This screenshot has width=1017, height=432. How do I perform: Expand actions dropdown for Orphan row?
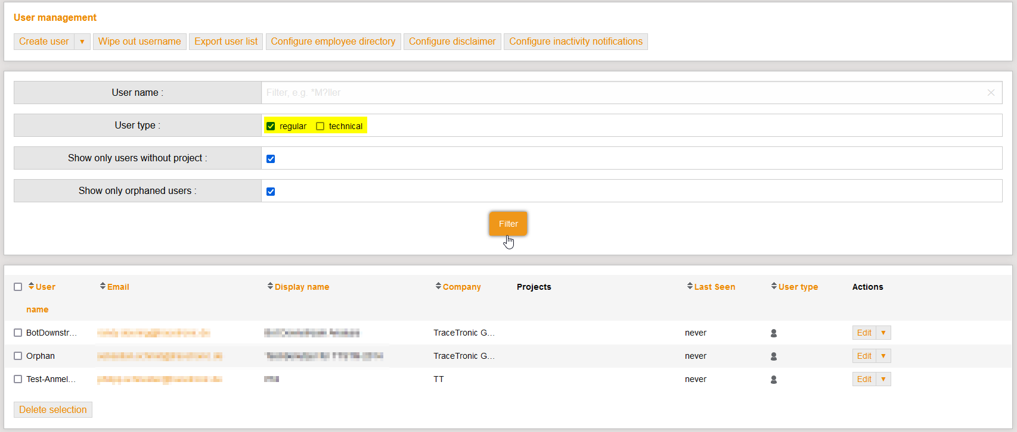tap(883, 356)
